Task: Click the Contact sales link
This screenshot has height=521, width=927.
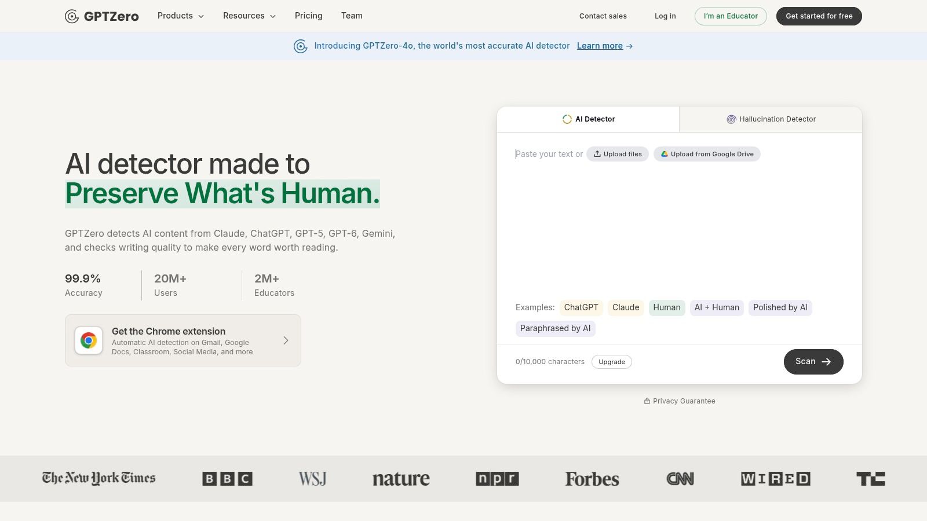Action: [x=603, y=16]
